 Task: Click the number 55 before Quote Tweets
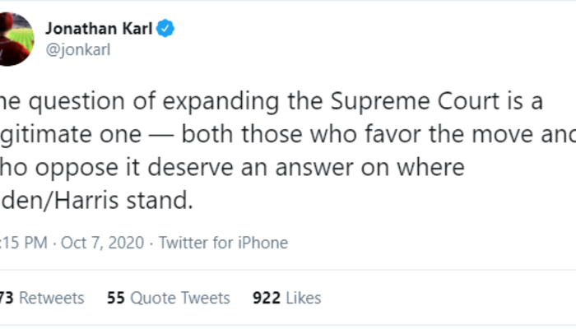[x=116, y=298]
